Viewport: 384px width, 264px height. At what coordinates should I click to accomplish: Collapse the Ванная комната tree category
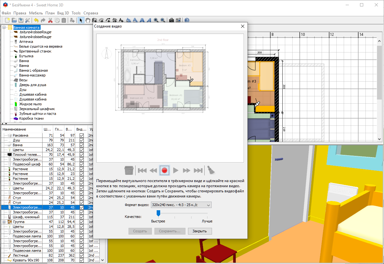(x=4, y=28)
